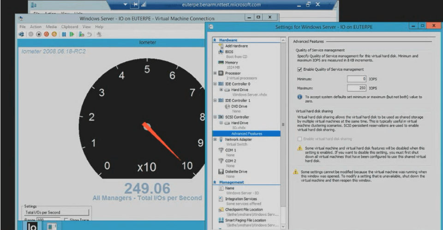
Task: Select the Memory hardware entry
Action: pyautogui.click(x=231, y=62)
